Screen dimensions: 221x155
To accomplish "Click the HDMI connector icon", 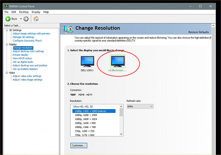I will point(73,95).
